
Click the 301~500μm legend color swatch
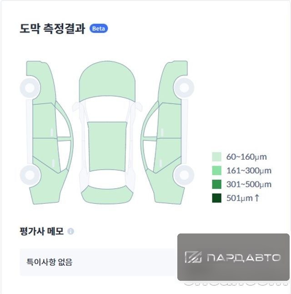[216, 184]
